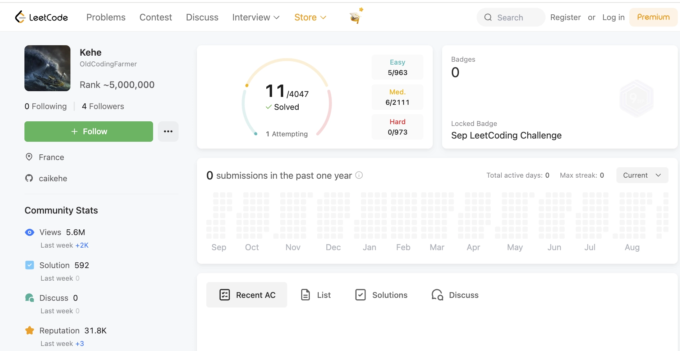Image resolution: width=680 pixels, height=351 pixels.
Task: Select the Easy 5/963 stat box
Action: 397,67
